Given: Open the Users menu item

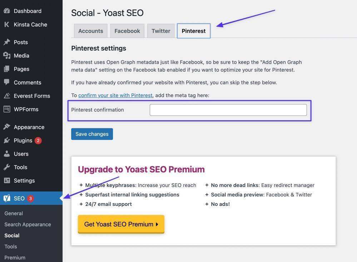Looking at the screenshot, I should [21, 154].
